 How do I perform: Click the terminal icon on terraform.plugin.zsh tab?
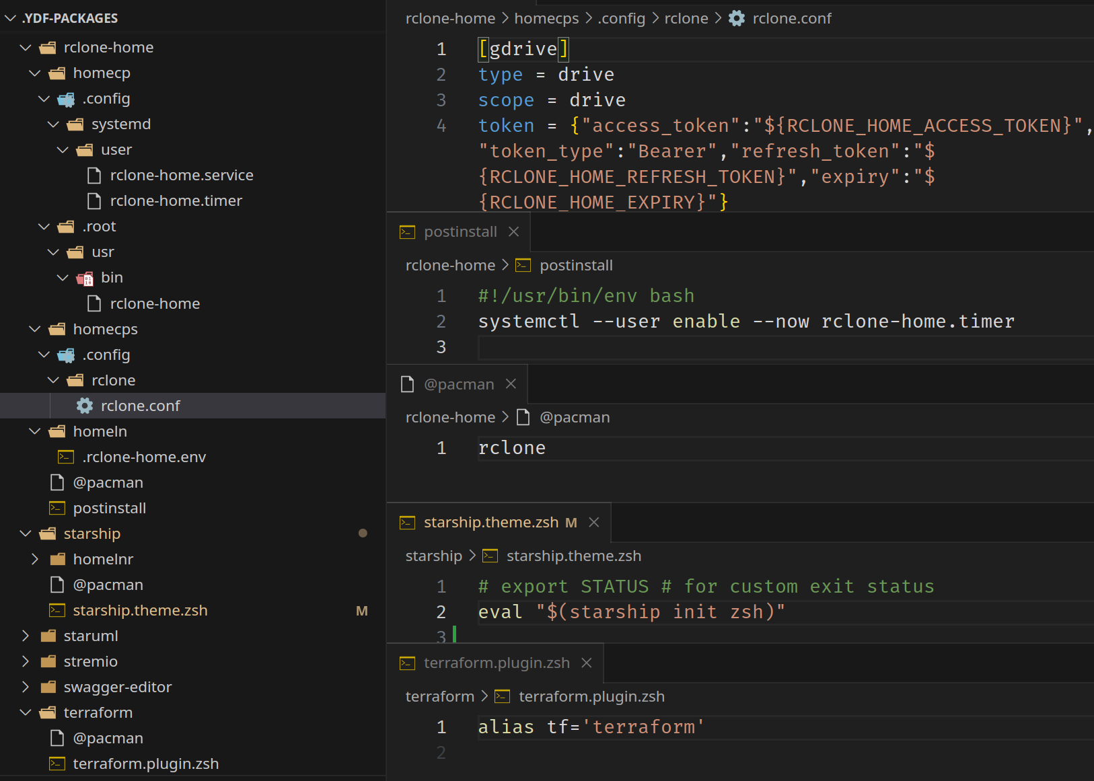coord(407,663)
